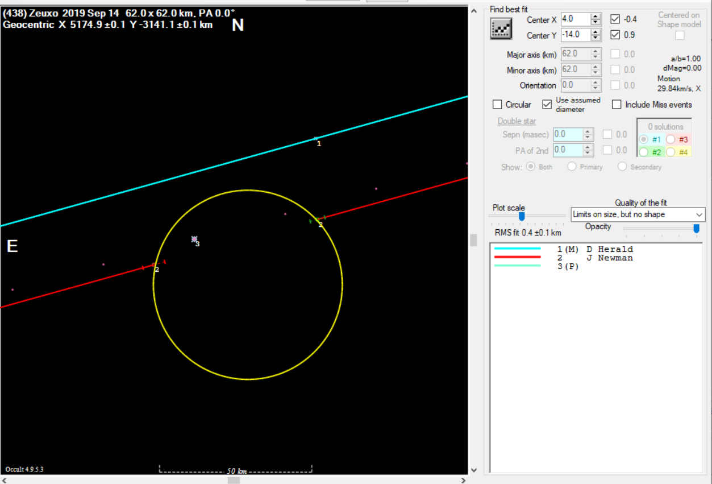This screenshot has width=712, height=484.
Task: Click the E east direction label
Action: click(x=12, y=246)
